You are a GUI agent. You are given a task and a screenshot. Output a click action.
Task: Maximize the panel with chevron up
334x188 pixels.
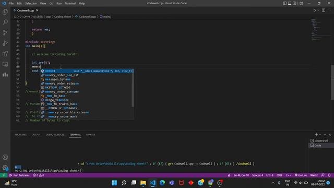tap(325, 135)
